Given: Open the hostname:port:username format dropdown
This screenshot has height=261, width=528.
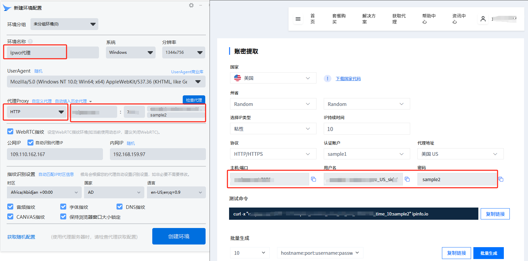Looking at the screenshot, I should 320,253.
